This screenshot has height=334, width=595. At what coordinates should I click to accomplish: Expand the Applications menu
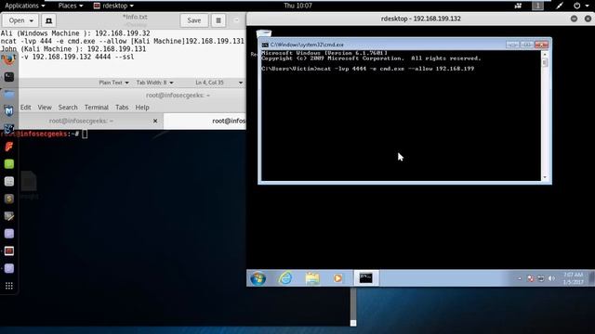point(25,6)
